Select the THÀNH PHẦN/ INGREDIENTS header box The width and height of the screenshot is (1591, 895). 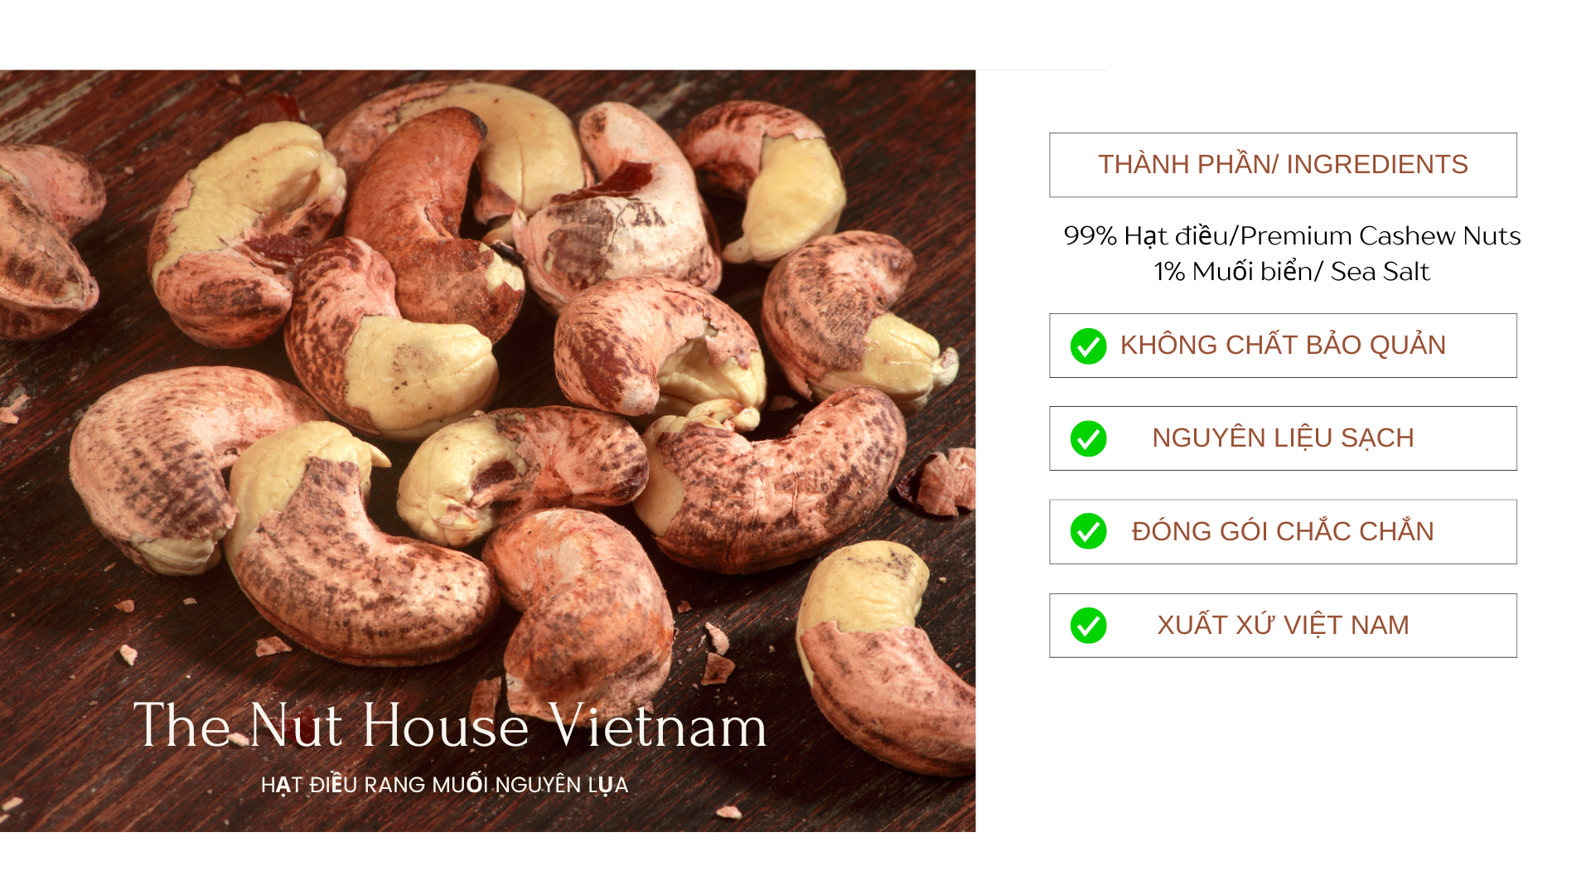(1283, 165)
